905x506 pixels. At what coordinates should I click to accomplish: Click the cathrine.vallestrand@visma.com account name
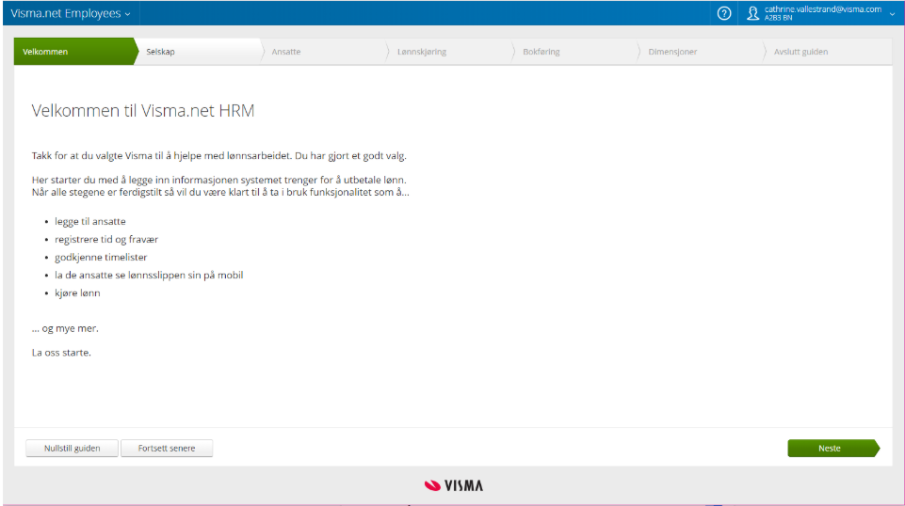pos(822,9)
